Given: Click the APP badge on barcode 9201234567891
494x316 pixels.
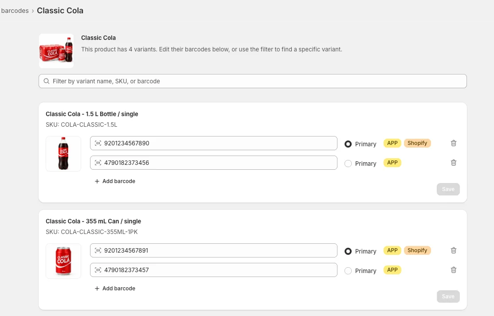Looking at the screenshot, I should pyautogui.click(x=392, y=250).
